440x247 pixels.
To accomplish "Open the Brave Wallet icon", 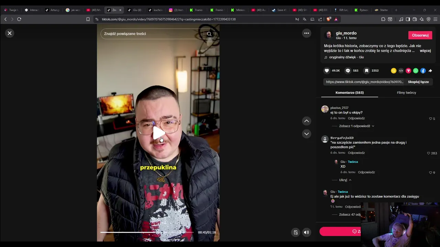I will click(x=415, y=19).
